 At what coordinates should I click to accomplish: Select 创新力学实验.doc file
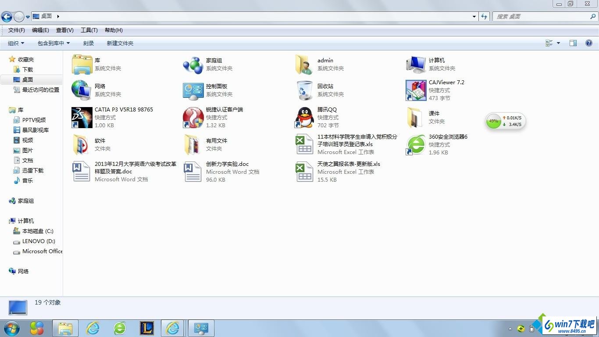[x=193, y=172]
